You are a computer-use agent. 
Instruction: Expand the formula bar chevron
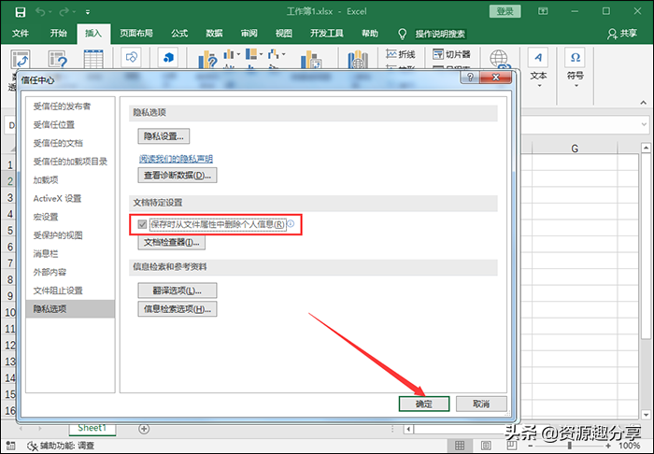coord(644,124)
